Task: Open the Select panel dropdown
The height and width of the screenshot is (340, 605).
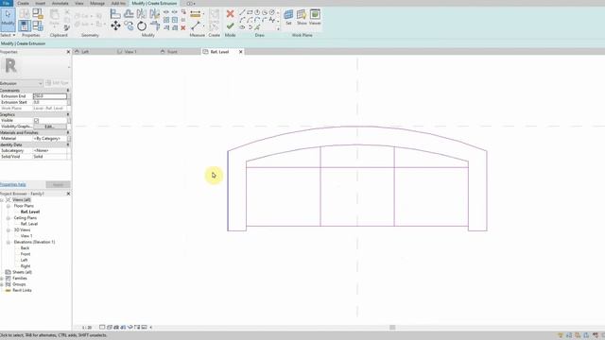Action: [x=8, y=35]
